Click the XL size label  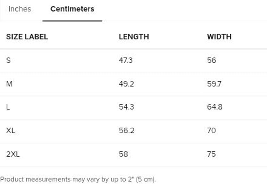pyautogui.click(x=11, y=131)
